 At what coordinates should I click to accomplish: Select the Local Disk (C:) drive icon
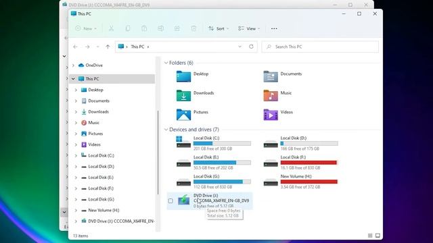pyautogui.click(x=183, y=142)
